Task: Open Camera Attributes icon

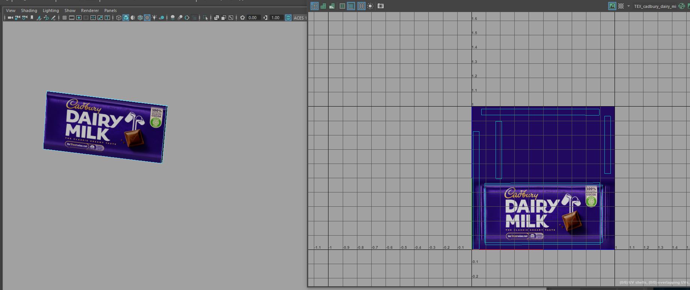Action: 25,18
